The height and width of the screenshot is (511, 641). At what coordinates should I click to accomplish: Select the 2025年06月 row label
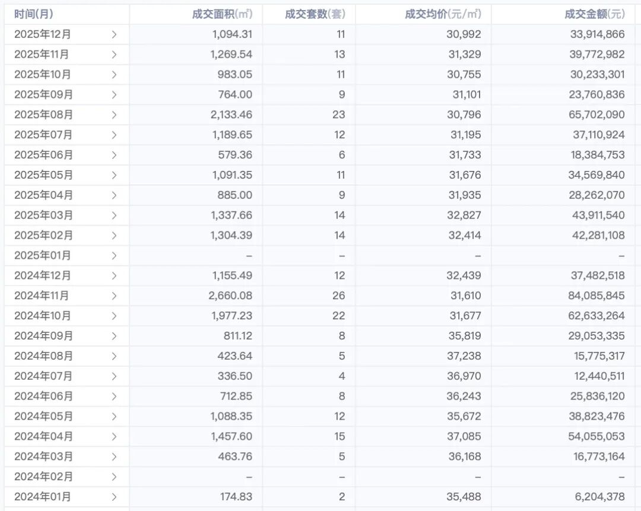(x=43, y=155)
